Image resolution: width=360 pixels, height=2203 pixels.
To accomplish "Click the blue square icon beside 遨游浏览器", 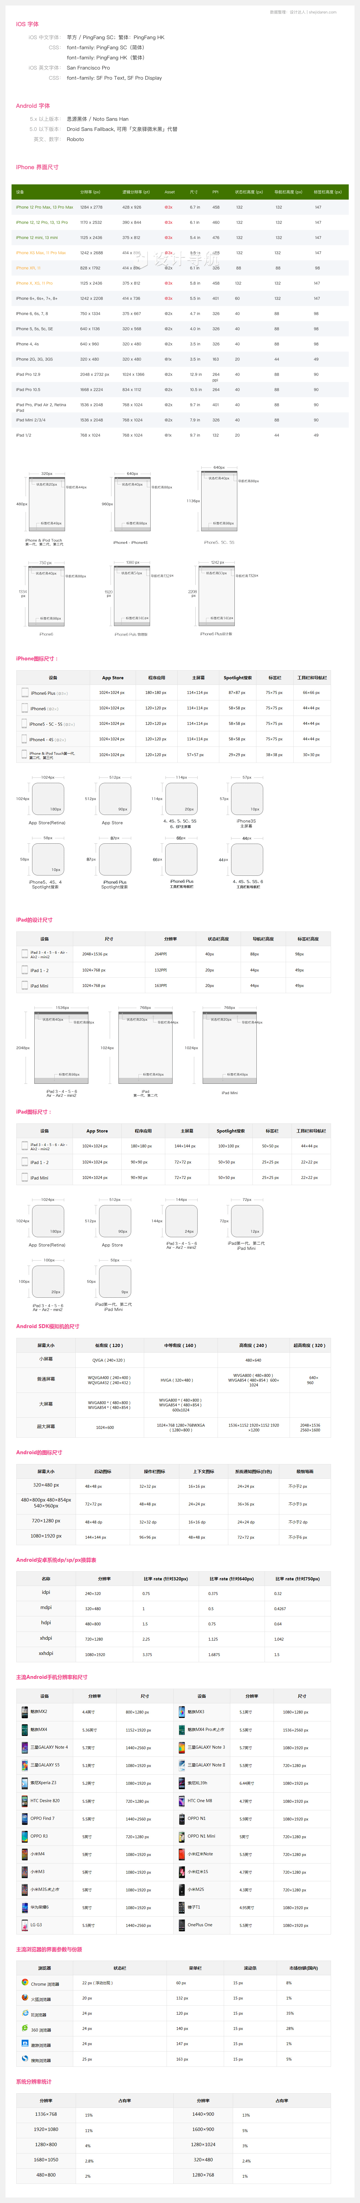I will click(25, 2043).
